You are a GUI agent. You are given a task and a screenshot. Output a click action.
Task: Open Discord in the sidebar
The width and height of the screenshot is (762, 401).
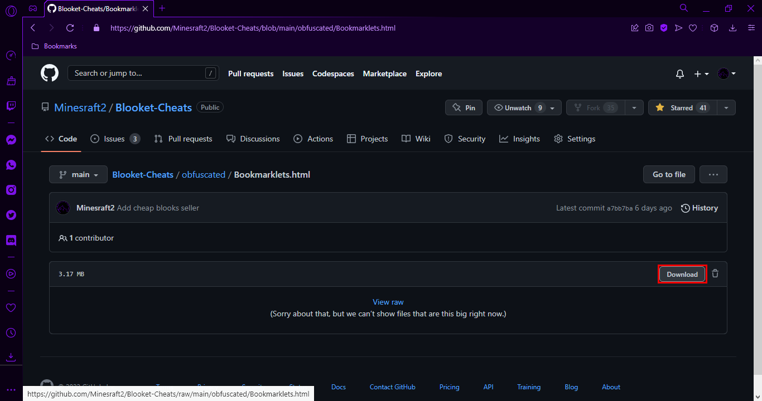pyautogui.click(x=11, y=240)
